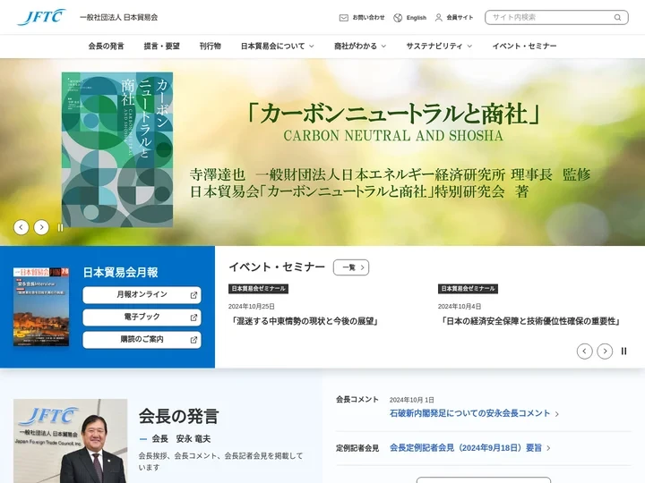The width and height of the screenshot is (645, 483).
Task: Open 刊行物 menu item
Action: (x=211, y=46)
